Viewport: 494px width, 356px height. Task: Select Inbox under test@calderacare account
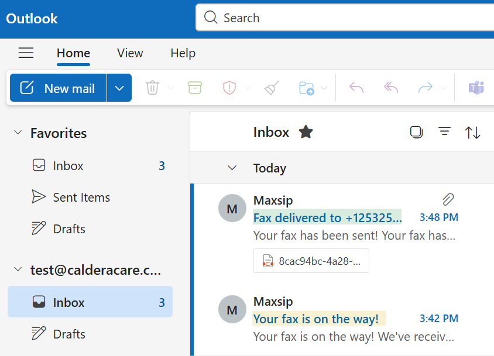(x=90, y=302)
